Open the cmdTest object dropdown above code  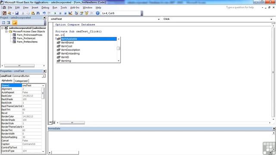pos(159,19)
